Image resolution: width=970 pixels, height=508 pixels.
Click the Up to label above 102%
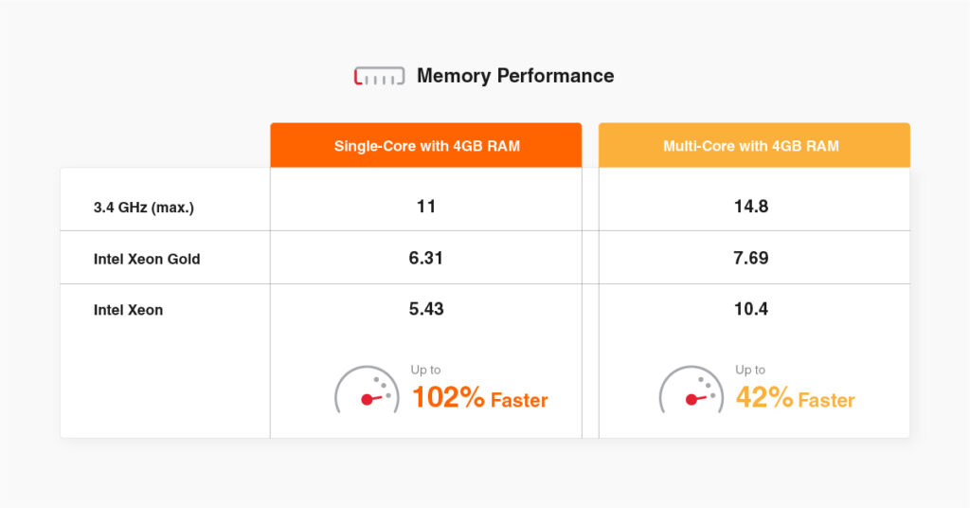pyautogui.click(x=425, y=370)
